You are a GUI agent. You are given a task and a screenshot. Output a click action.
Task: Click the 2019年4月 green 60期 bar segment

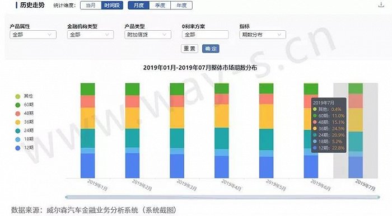[222, 88]
